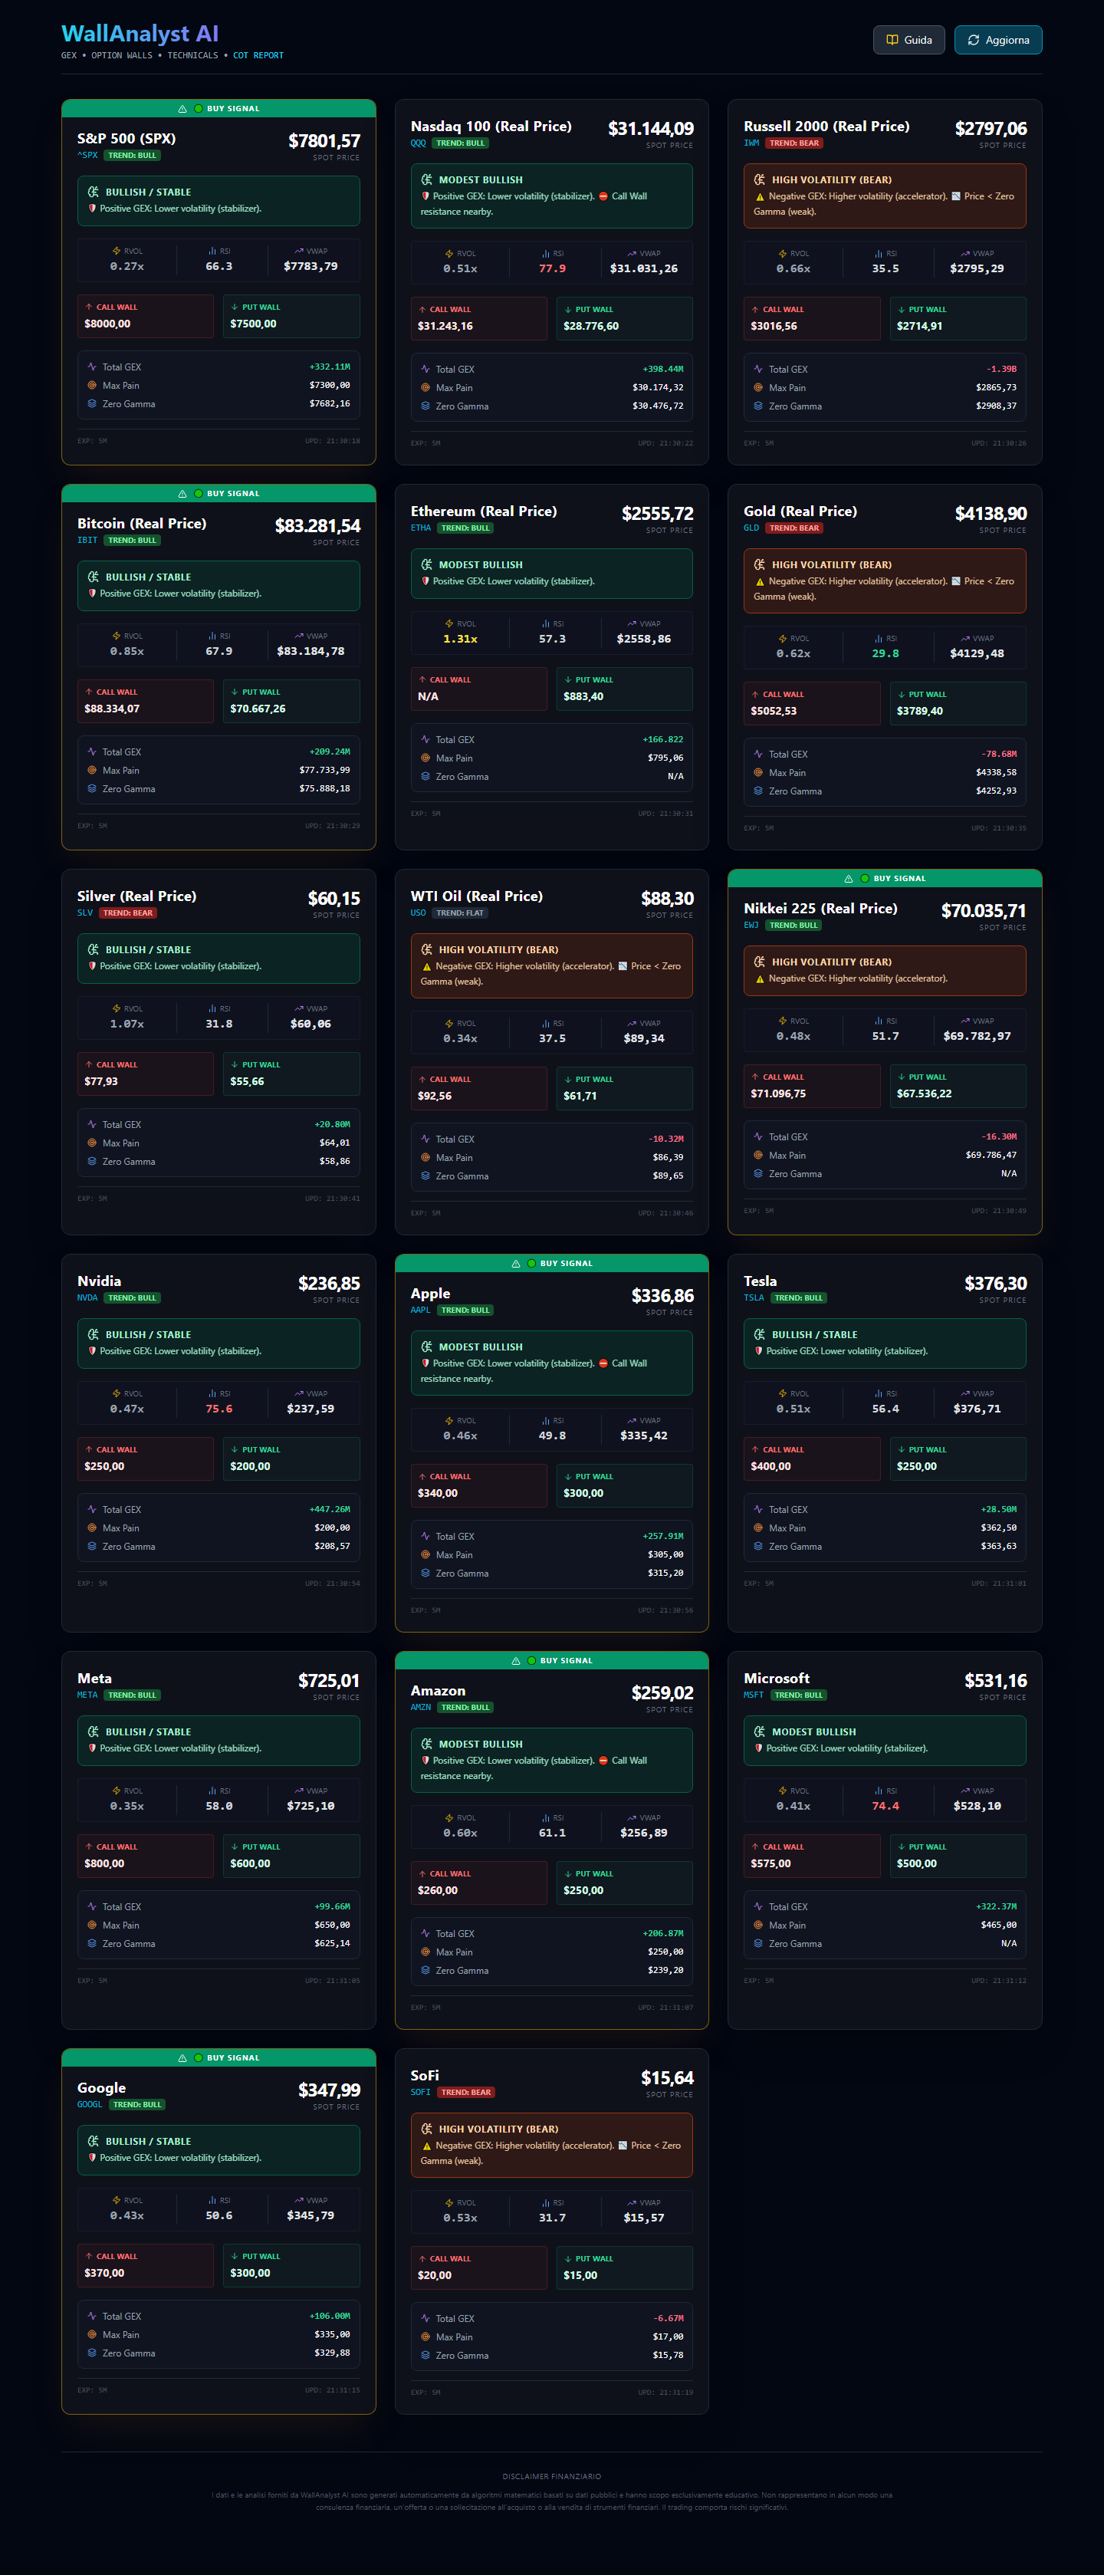Click the Max Pain icon in Nasdaq 100 card
Image resolution: width=1104 pixels, height=2575 pixels.
pyautogui.click(x=425, y=388)
